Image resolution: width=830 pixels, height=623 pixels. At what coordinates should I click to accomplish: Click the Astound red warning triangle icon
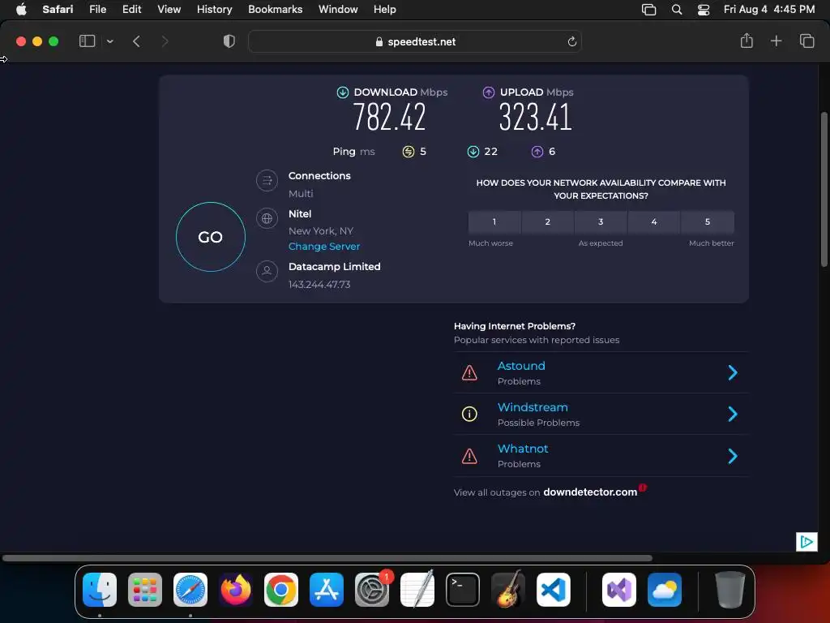(x=469, y=373)
